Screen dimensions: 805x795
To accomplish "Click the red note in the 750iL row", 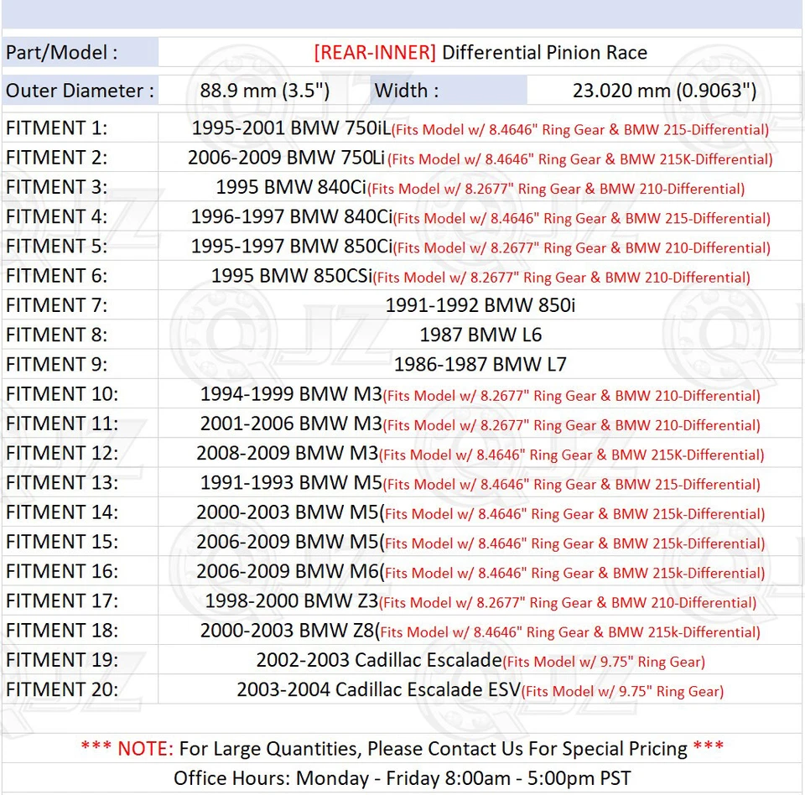I will point(580,130).
